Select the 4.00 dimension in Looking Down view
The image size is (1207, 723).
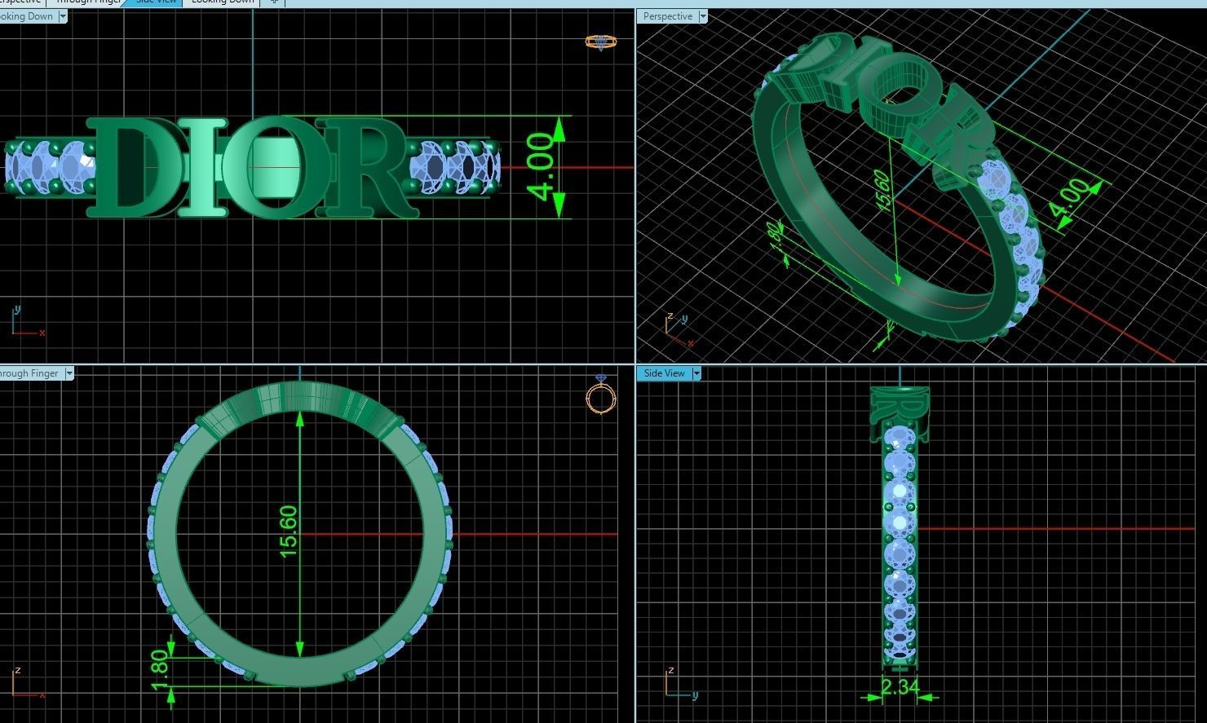coord(542,166)
